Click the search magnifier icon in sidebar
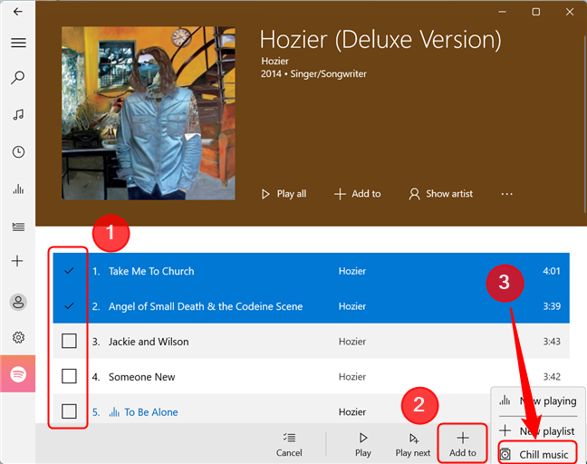 (x=18, y=78)
